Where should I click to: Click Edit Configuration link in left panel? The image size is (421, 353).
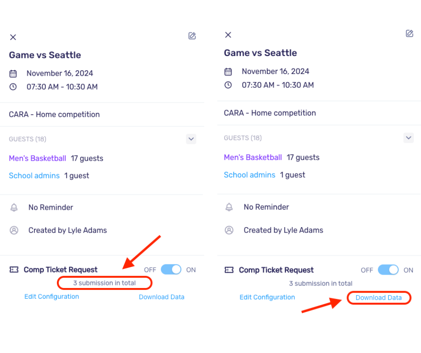(x=52, y=297)
